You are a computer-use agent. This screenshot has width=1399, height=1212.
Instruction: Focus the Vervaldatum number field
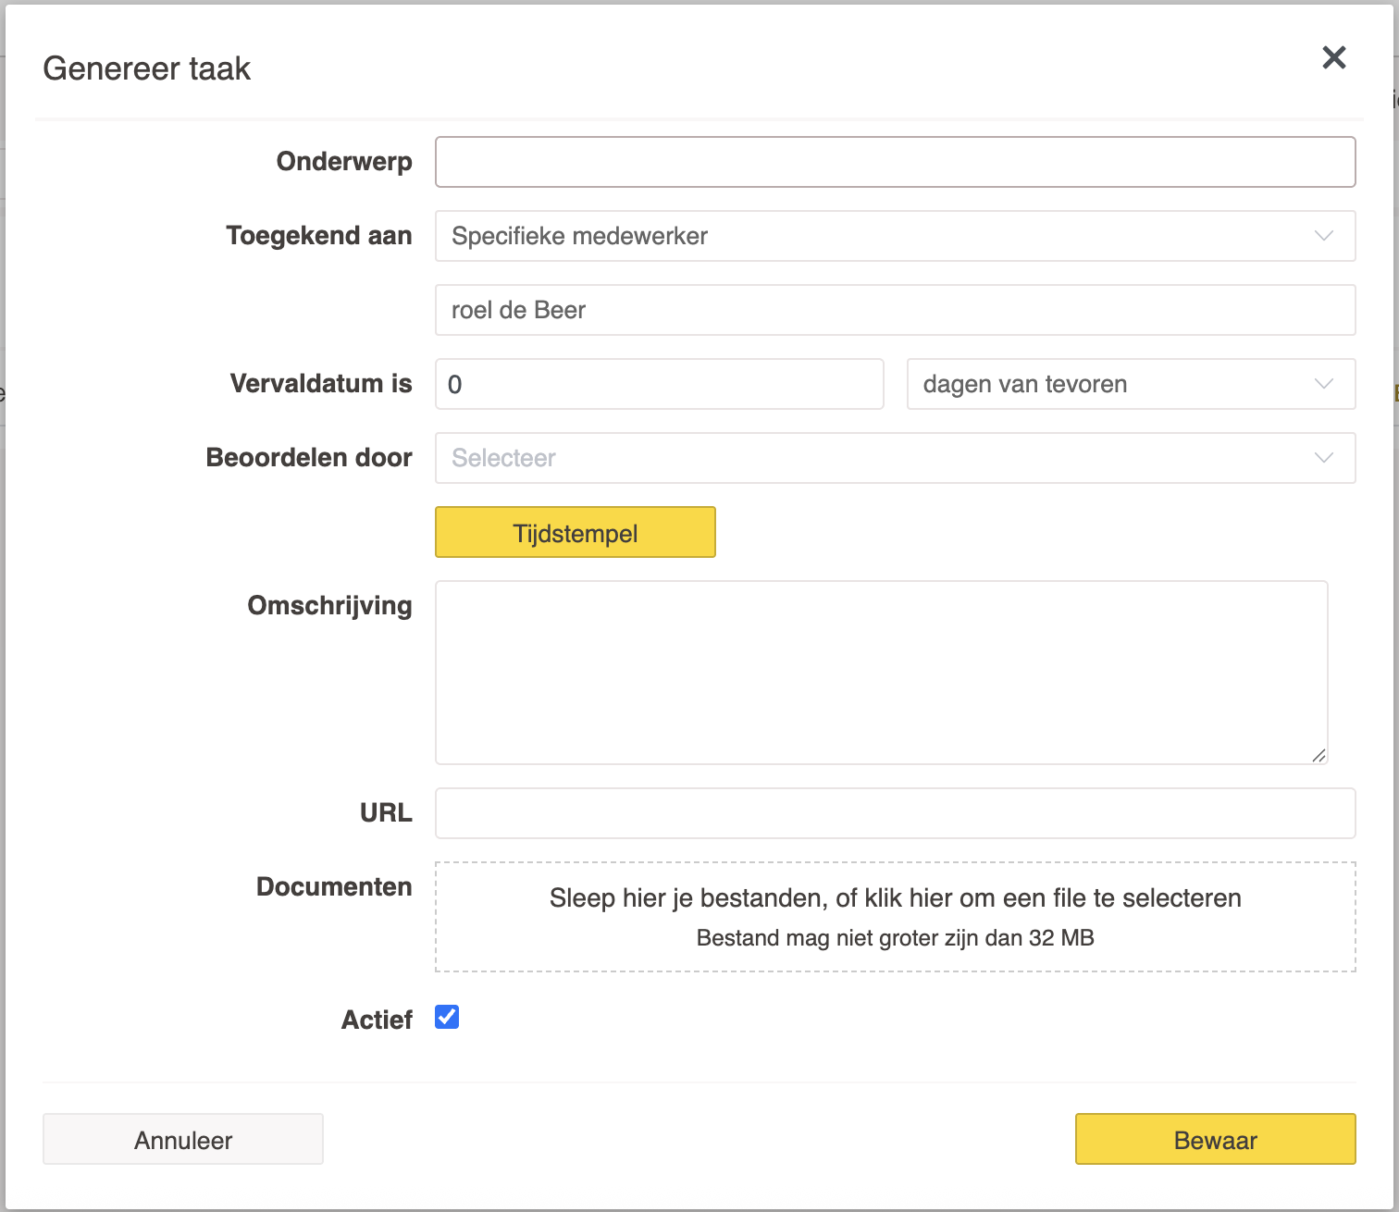click(659, 384)
